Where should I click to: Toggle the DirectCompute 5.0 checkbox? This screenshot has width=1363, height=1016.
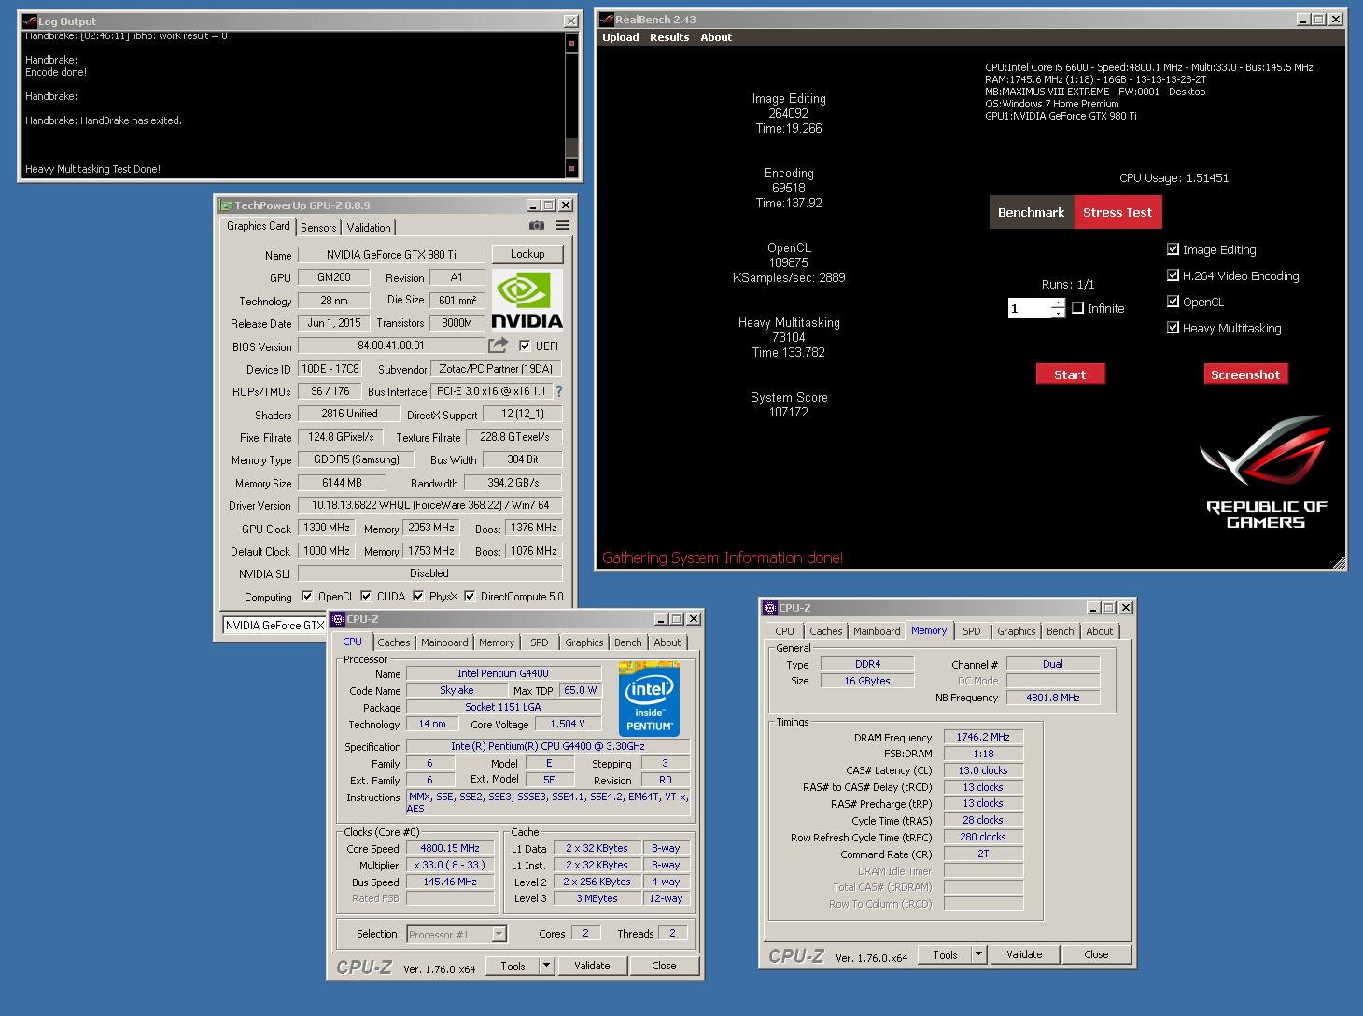pyautogui.click(x=470, y=596)
